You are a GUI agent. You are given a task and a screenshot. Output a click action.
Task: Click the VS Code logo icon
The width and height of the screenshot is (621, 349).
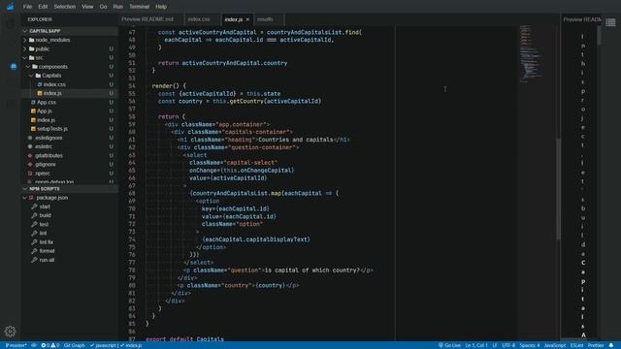(10, 7)
